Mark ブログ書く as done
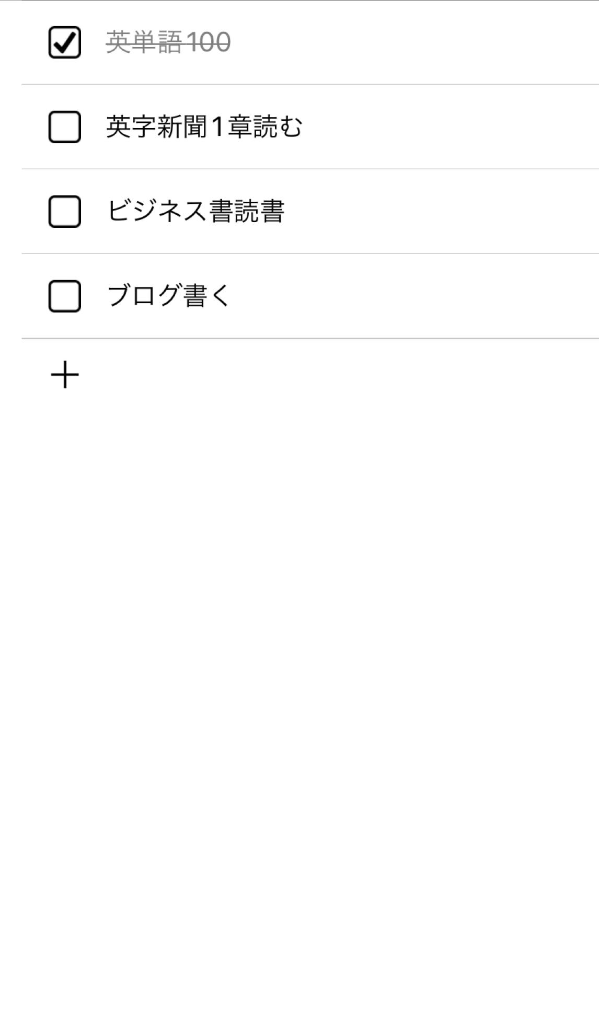This screenshot has height=1017, width=599. (64, 296)
